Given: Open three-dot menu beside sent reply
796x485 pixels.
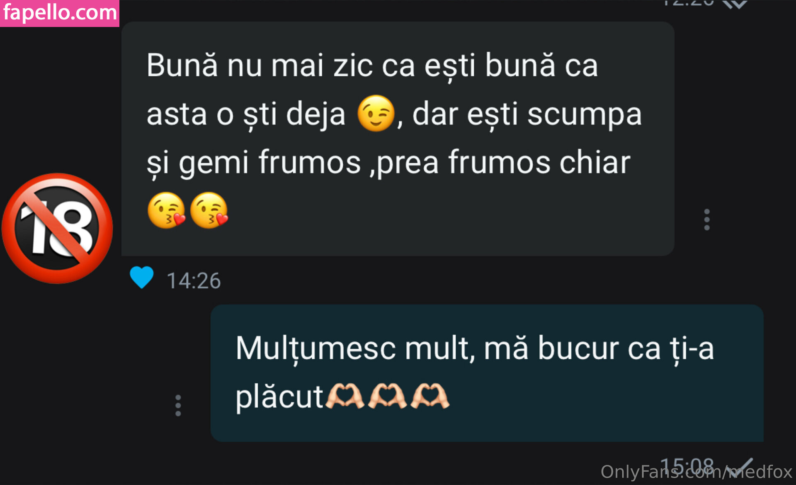Looking at the screenshot, I should (178, 405).
